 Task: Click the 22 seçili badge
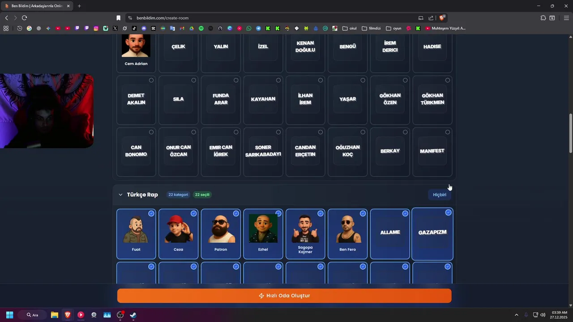point(202,195)
